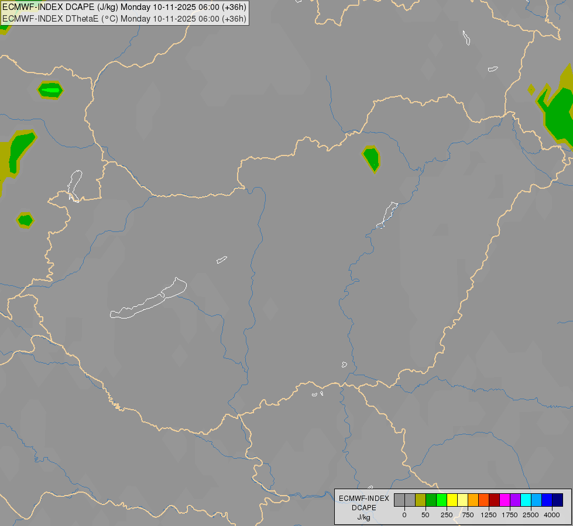This screenshot has width=573, height=526.
Task: Click the small round green patch at left
Action: (25, 220)
